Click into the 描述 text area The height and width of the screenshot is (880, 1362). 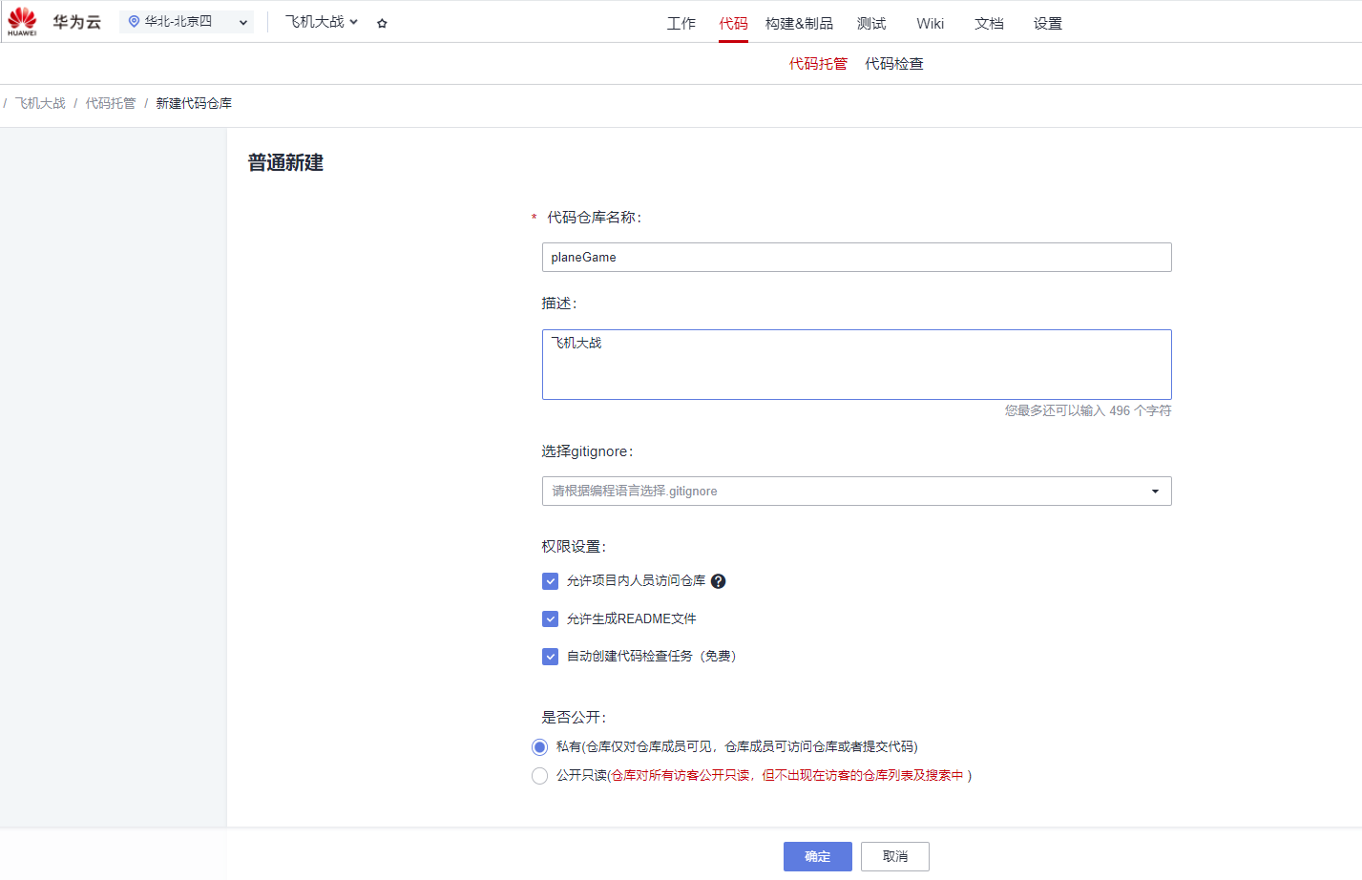click(856, 365)
